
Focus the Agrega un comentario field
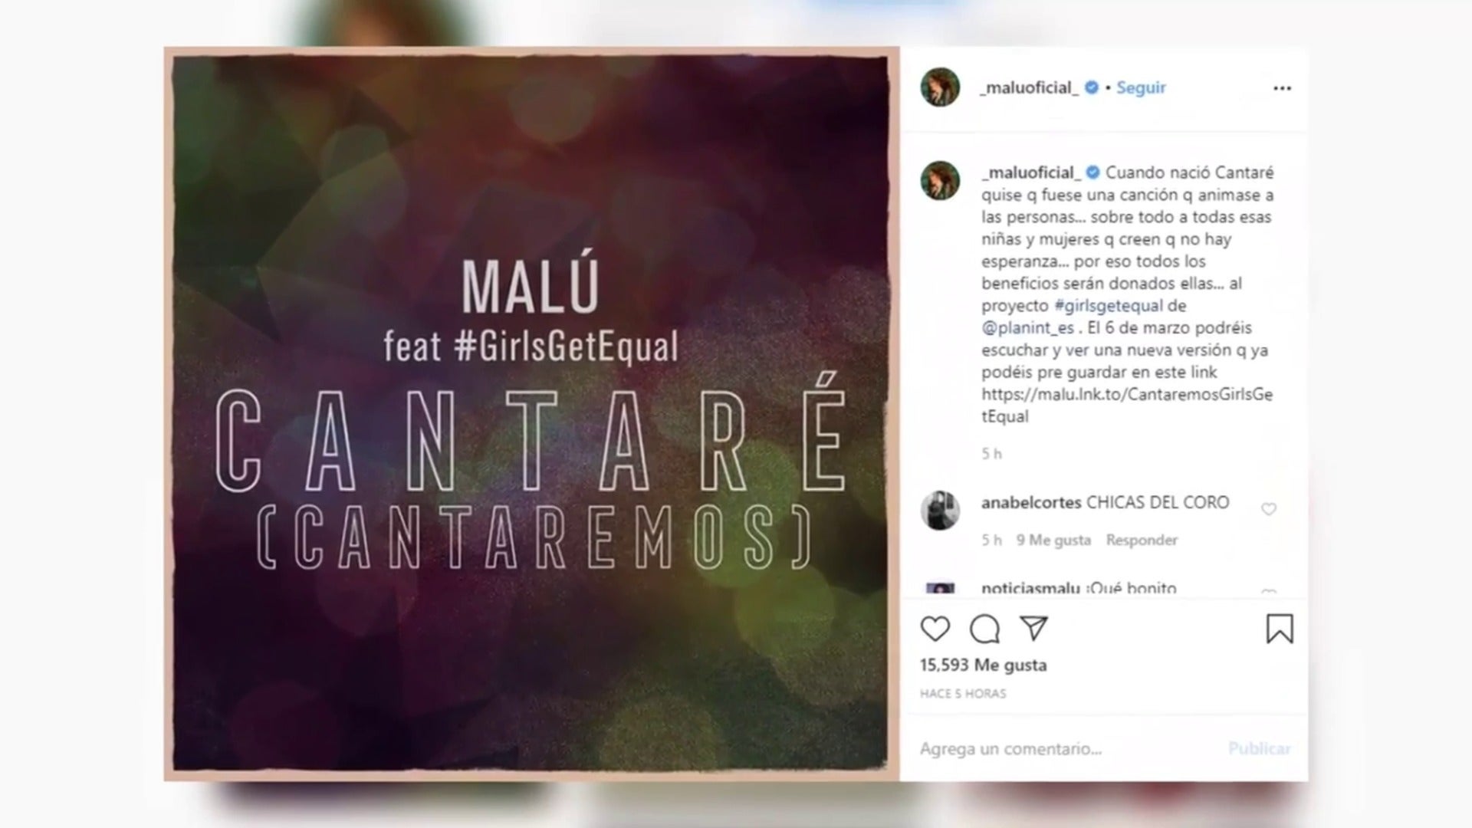point(1066,748)
